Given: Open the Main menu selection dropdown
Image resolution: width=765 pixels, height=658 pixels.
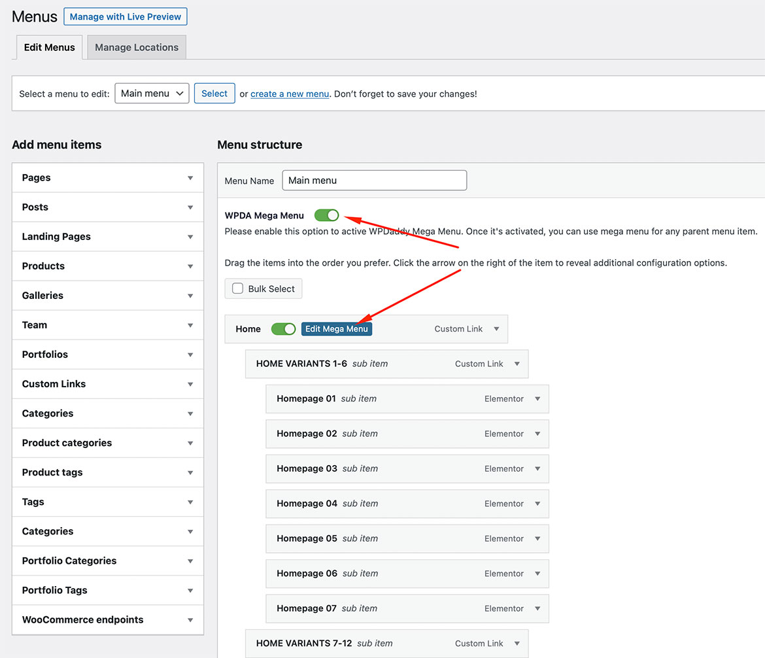Looking at the screenshot, I should 152,94.
